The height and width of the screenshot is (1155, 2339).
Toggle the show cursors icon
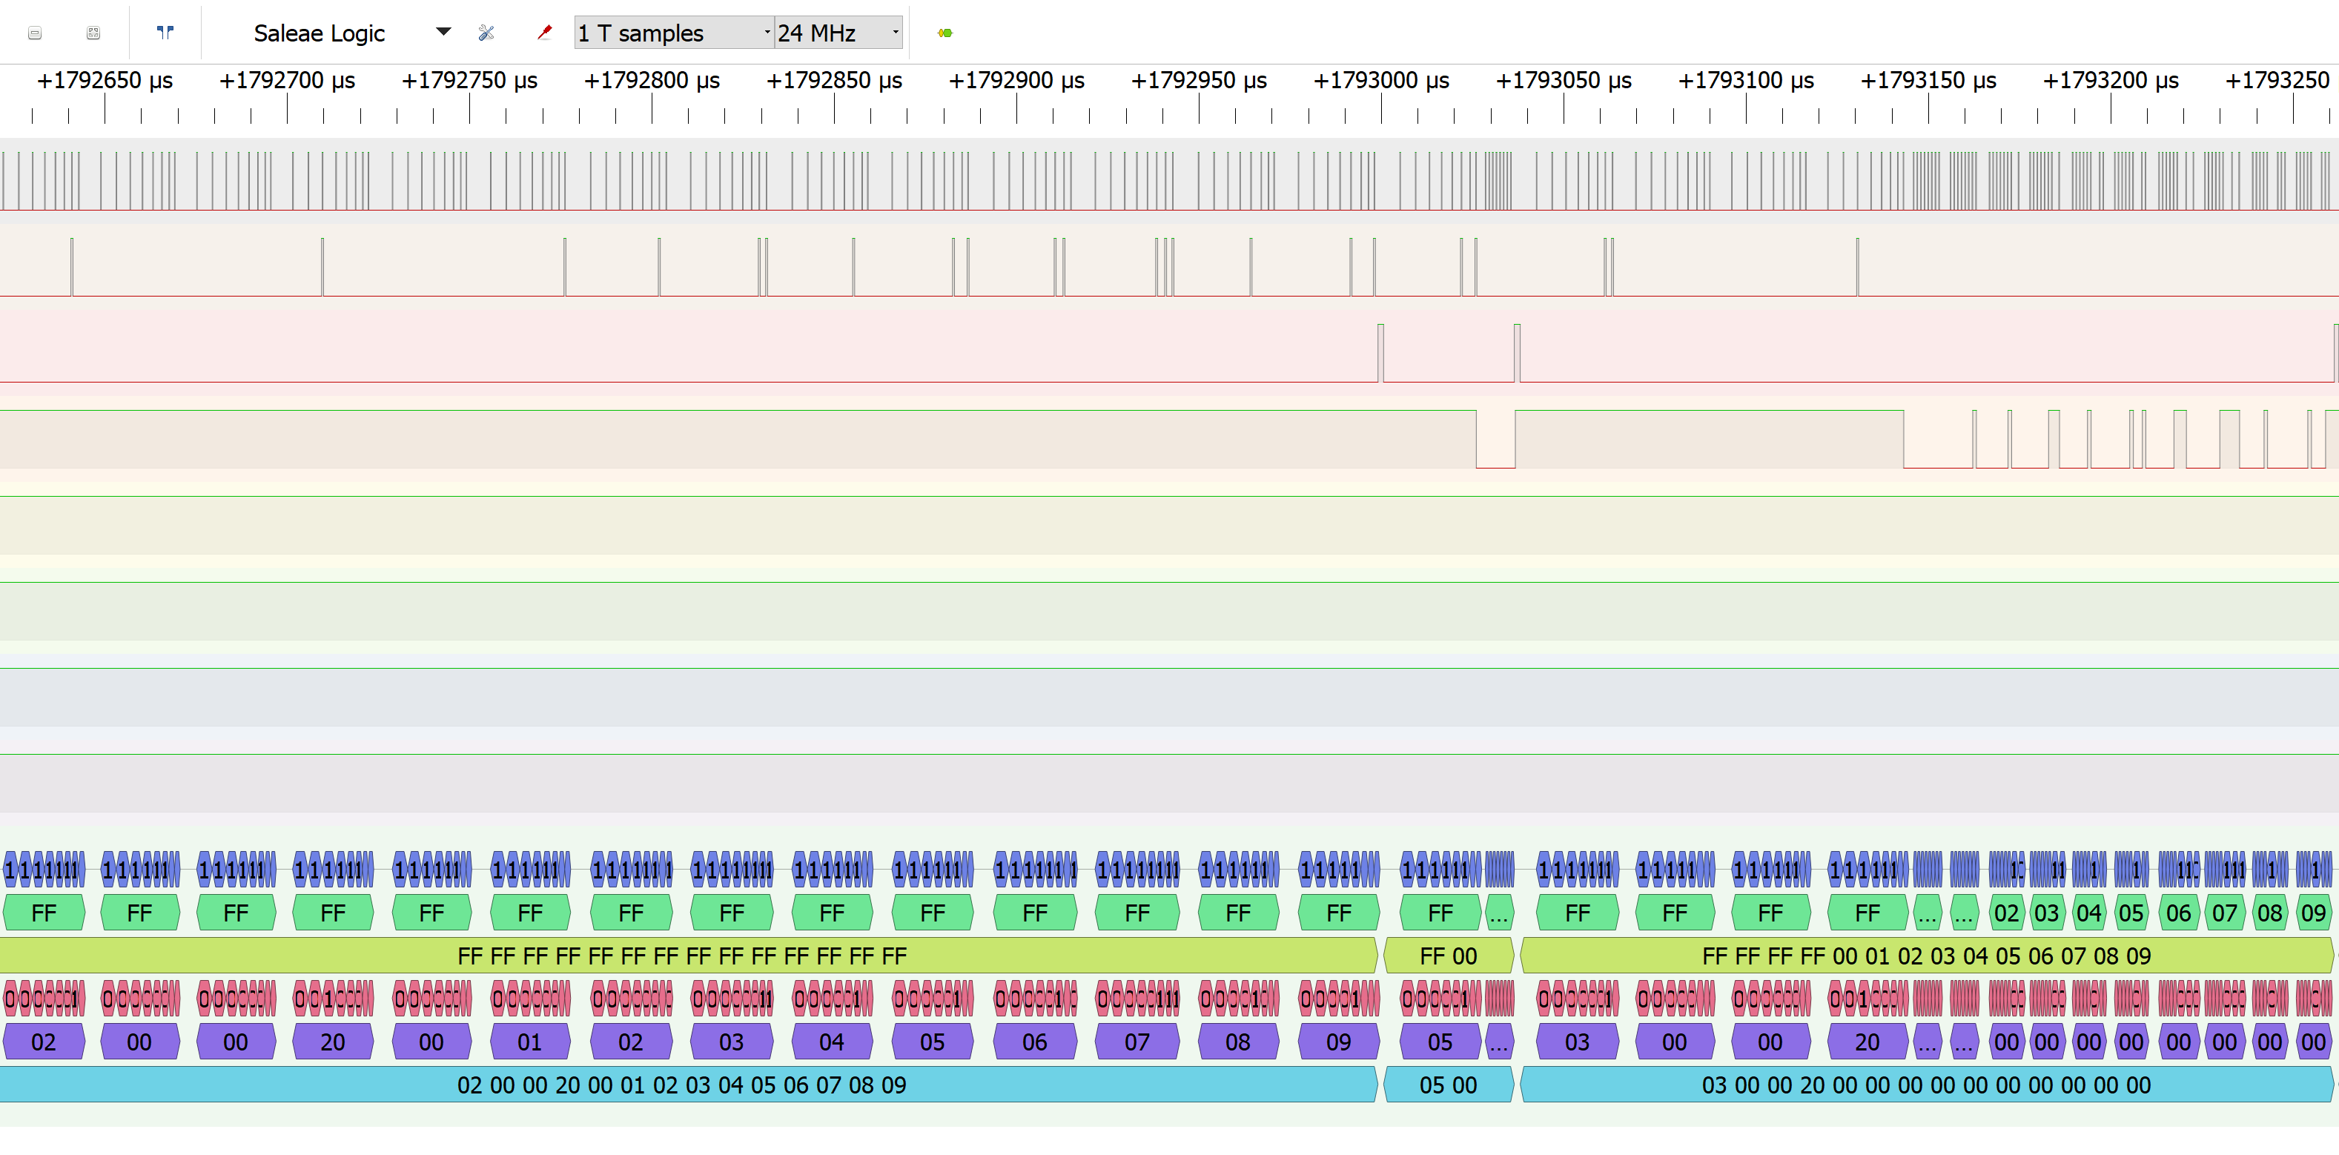(165, 33)
